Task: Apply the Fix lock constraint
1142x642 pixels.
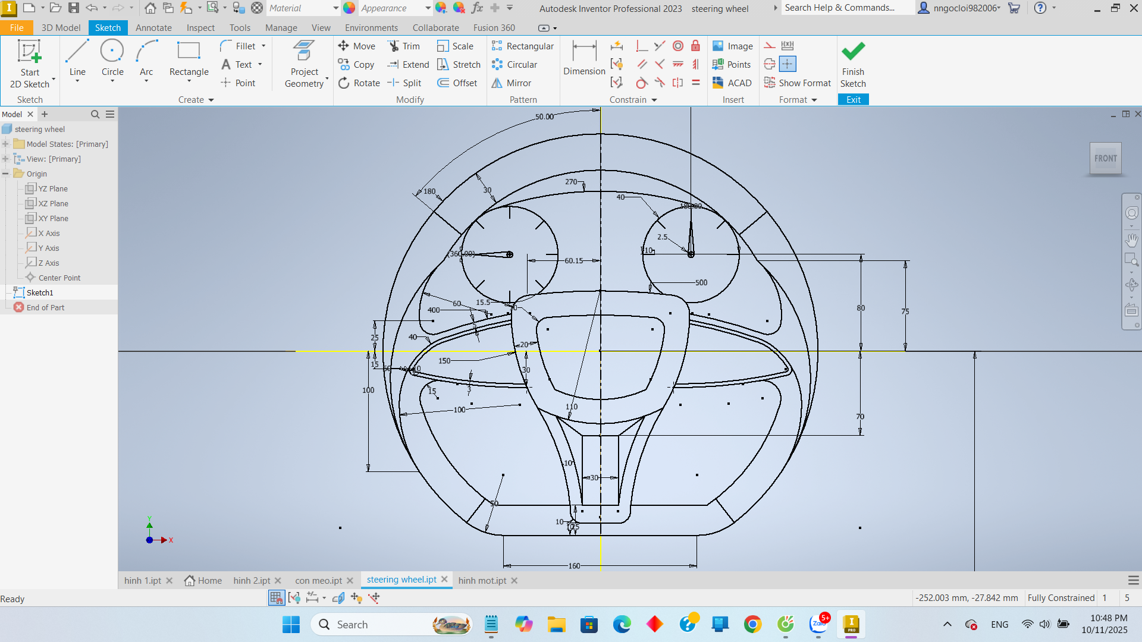Action: point(695,46)
